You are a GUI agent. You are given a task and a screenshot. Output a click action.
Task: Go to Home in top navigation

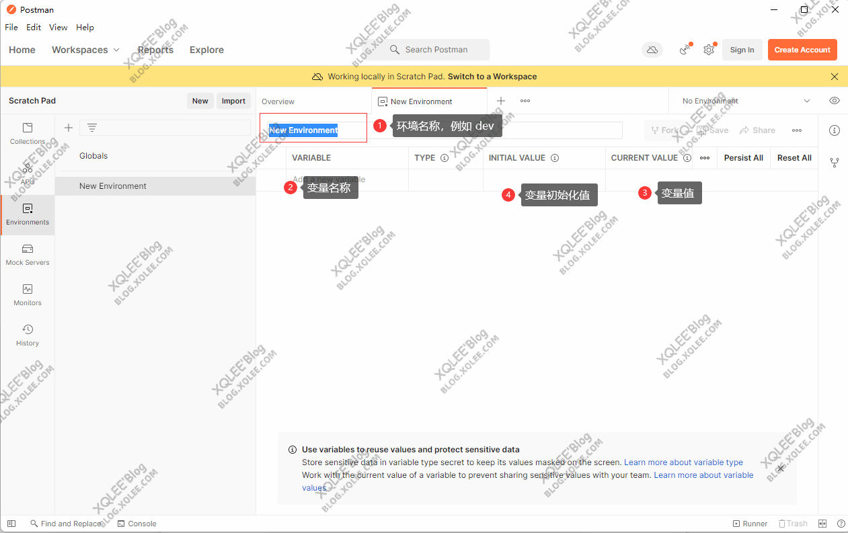tap(22, 50)
